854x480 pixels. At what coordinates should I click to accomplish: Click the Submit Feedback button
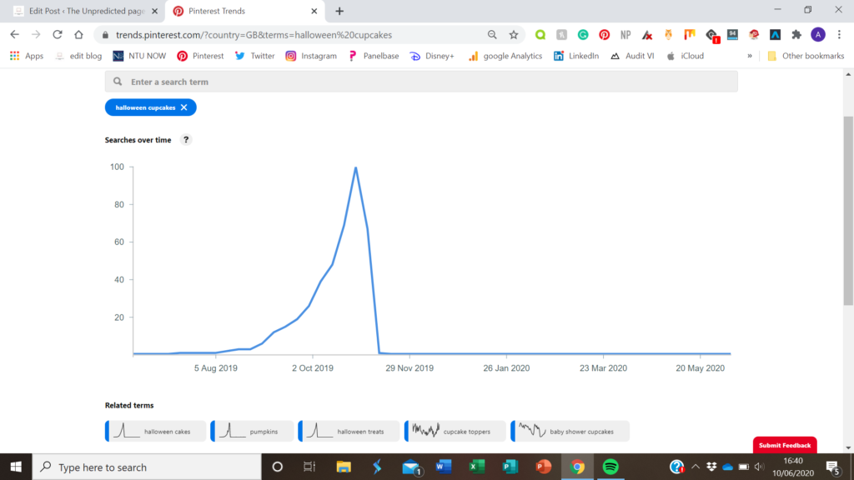coord(785,445)
